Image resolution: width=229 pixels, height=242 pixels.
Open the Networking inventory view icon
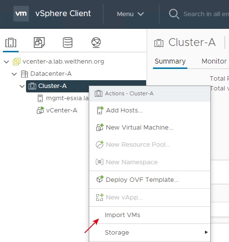(96, 43)
